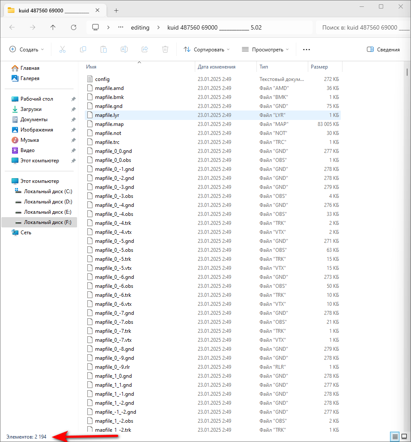The height and width of the screenshot is (442, 411).
Task: Add a new tab with plus button
Action: [x=116, y=11]
